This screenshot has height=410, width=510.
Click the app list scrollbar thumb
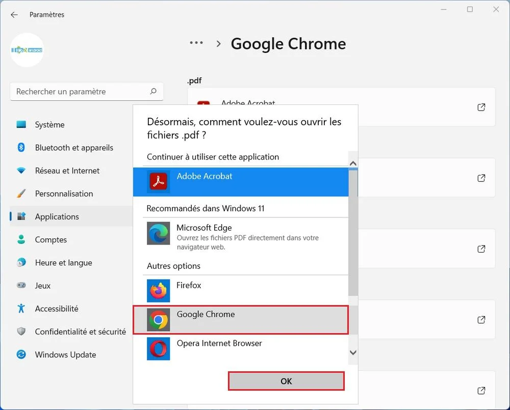(x=353, y=233)
